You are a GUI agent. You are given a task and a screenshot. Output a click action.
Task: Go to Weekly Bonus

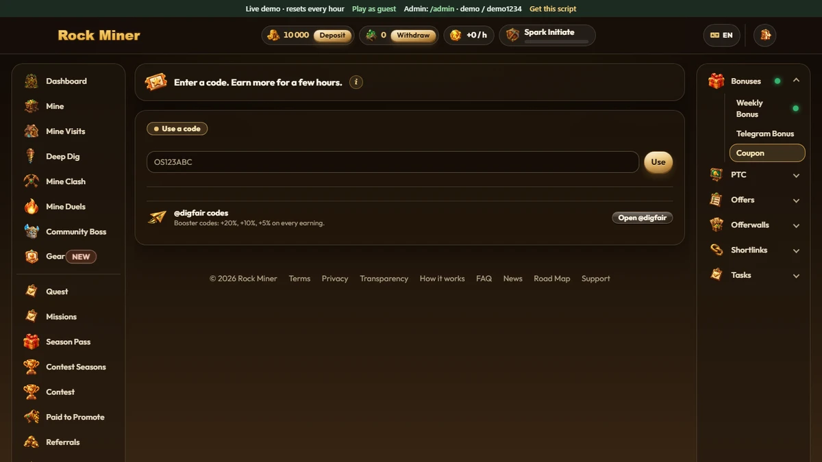pyautogui.click(x=767, y=108)
